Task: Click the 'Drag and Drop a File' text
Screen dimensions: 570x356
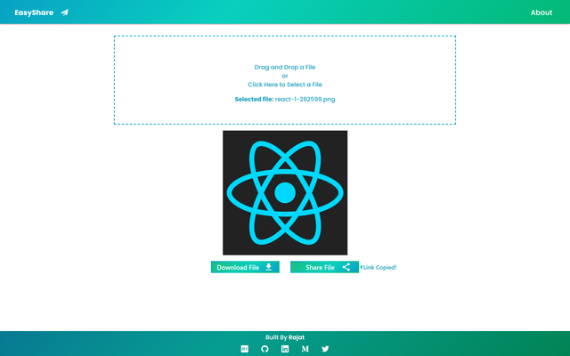Action: click(x=285, y=68)
